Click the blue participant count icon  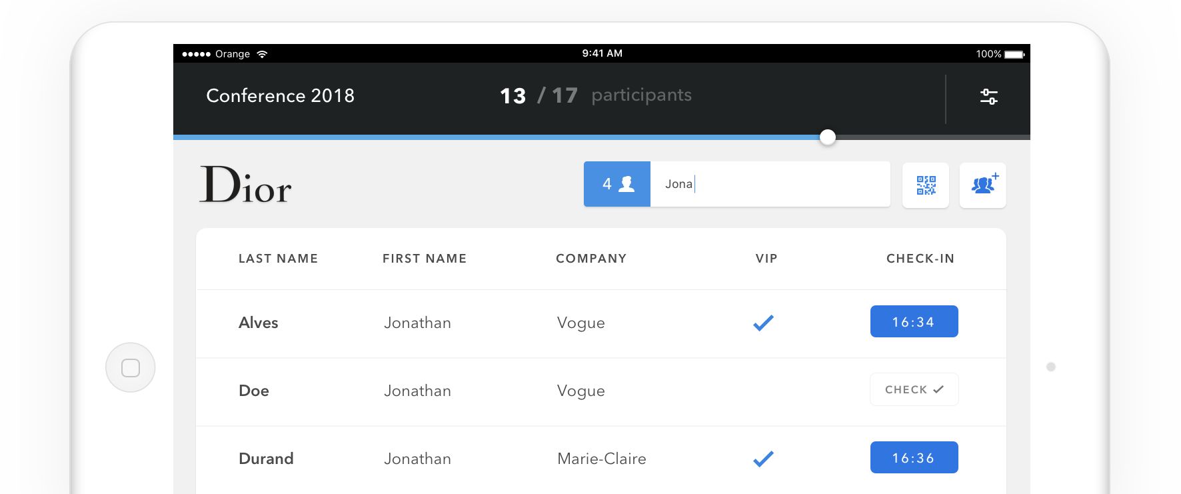617,184
